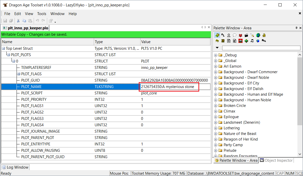This screenshot has height=176, width=303.
Task: Collapse the struct 0 node
Action: click(14, 61)
